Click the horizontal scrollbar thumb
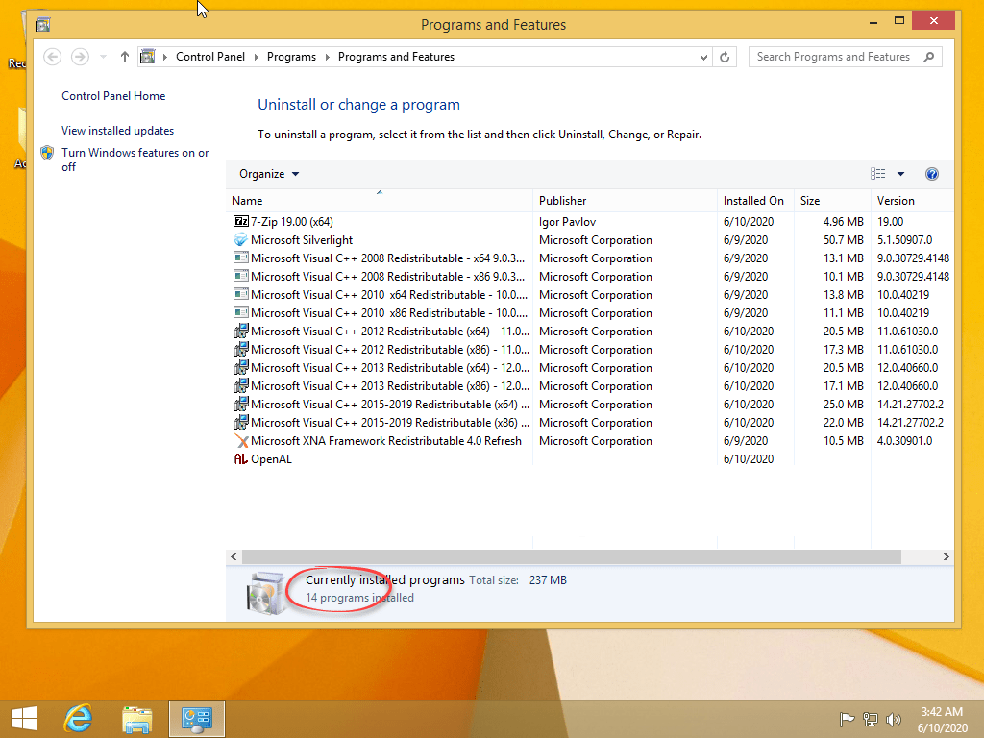The height and width of the screenshot is (738, 984). pos(572,556)
